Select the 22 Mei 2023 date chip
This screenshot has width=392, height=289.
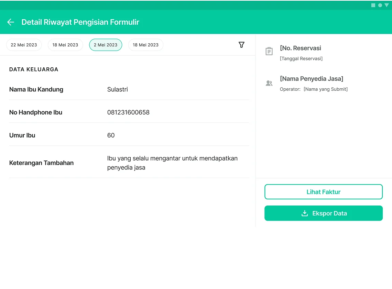tap(24, 45)
